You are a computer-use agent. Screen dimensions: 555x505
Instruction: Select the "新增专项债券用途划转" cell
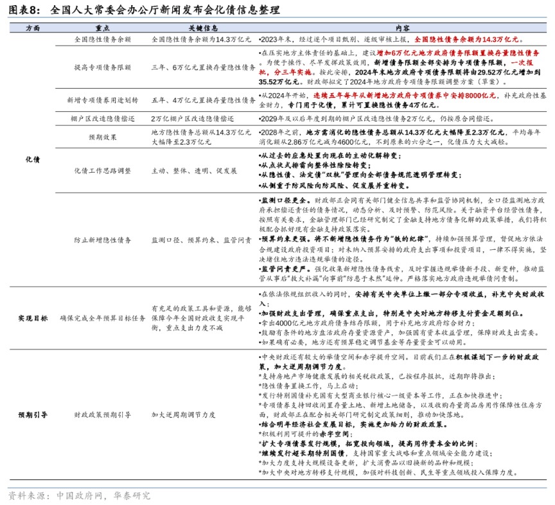tap(102, 100)
